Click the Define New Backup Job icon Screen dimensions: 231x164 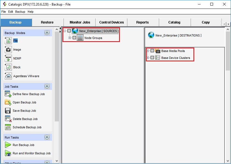[x=8, y=94]
